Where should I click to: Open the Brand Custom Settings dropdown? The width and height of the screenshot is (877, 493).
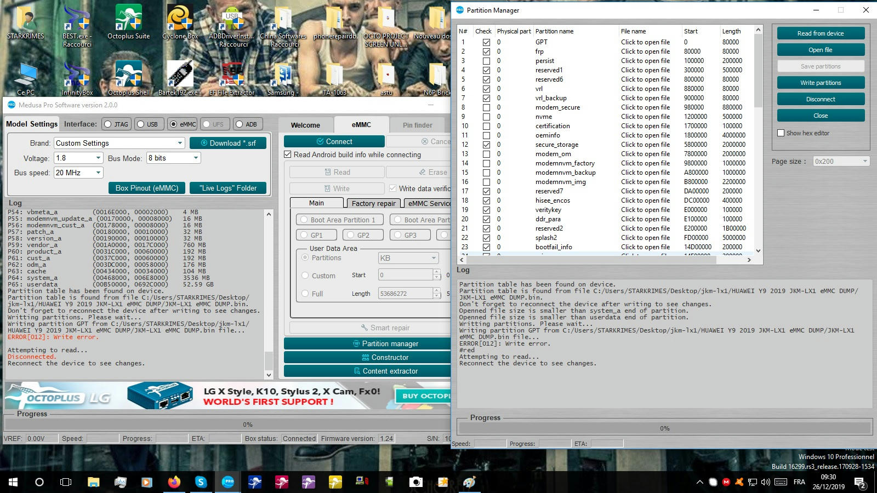119,143
